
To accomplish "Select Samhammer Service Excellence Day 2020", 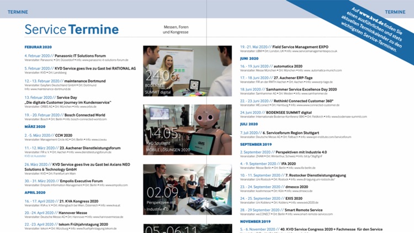I will click(289, 91).
